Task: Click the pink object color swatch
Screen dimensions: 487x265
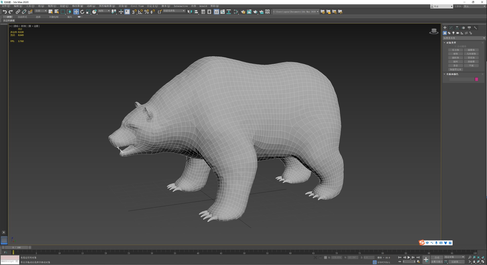Action: [477, 79]
